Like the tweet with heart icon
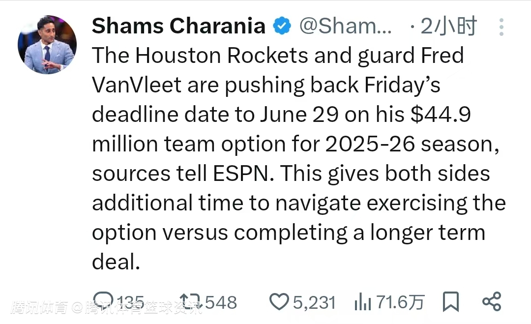 coord(279,302)
